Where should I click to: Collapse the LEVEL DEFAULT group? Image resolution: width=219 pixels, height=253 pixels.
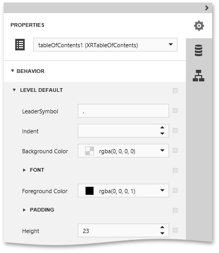[x=14, y=90]
